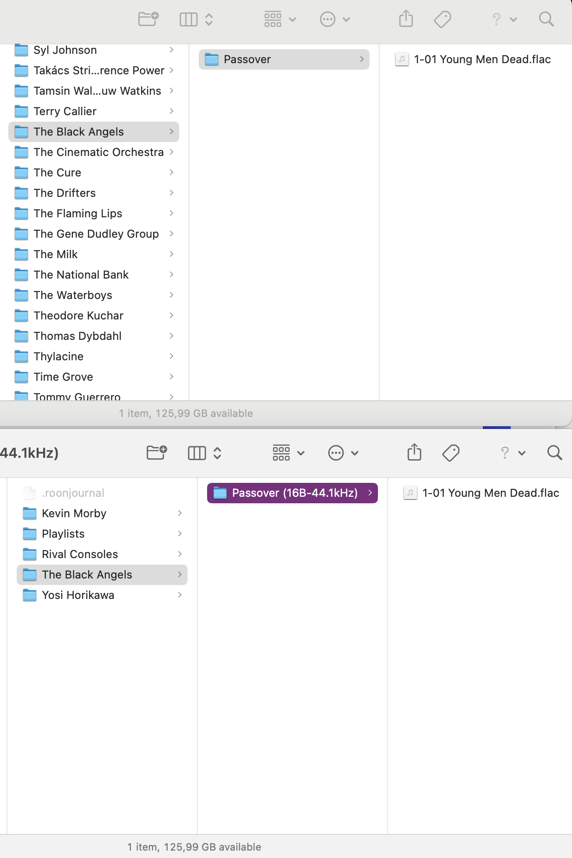
Task: Select Yosi Horikawa folder
Action: (102, 595)
